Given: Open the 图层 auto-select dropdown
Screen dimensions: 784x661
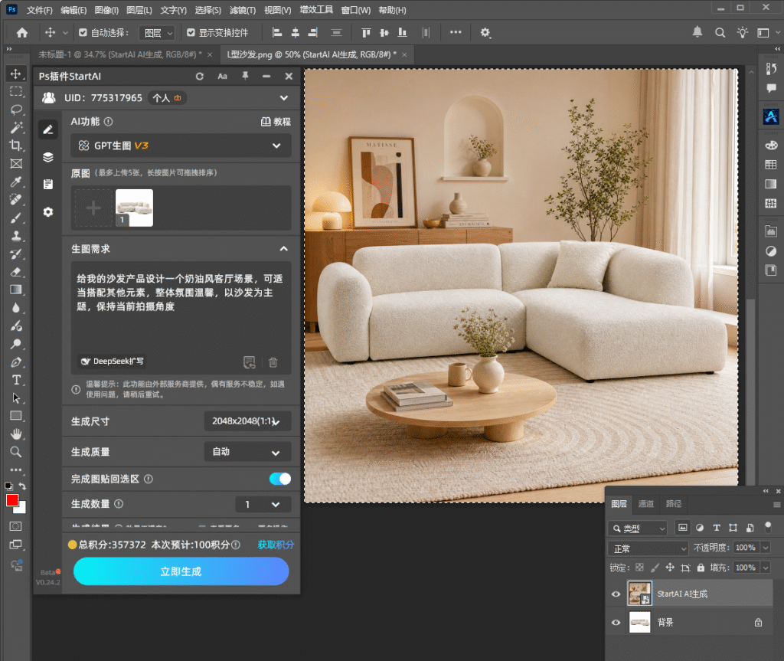Looking at the screenshot, I should (x=156, y=33).
